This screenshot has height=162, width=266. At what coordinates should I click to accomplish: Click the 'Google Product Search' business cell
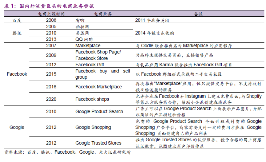tap(99, 111)
